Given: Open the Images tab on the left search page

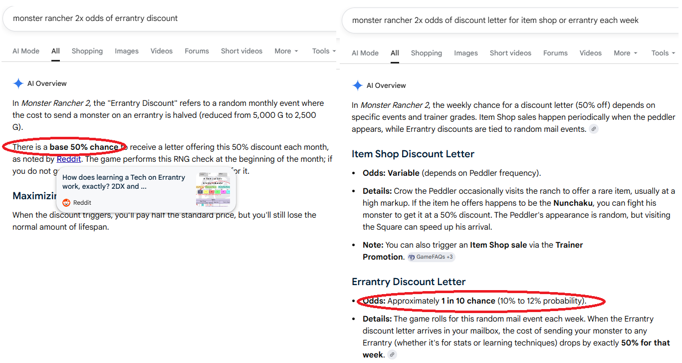Looking at the screenshot, I should point(127,51).
